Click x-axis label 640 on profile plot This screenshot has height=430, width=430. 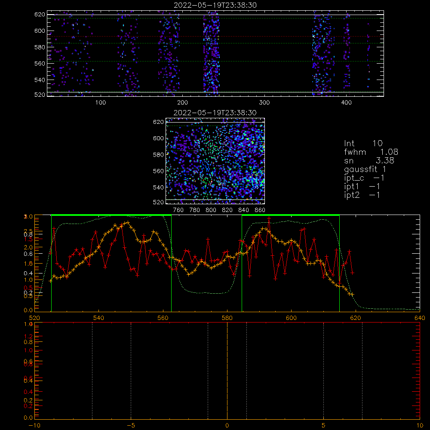[x=420, y=318]
